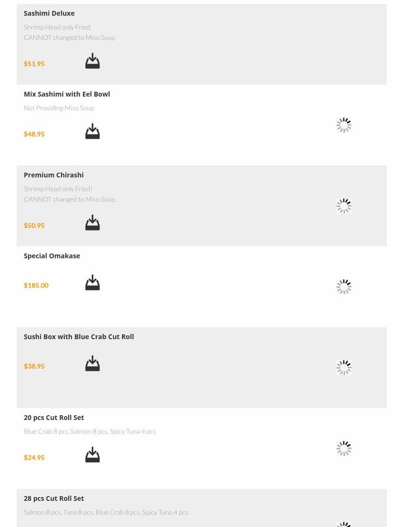Add Special Omakase to the order
Viewport: 405px width, 527px height.
92,283
